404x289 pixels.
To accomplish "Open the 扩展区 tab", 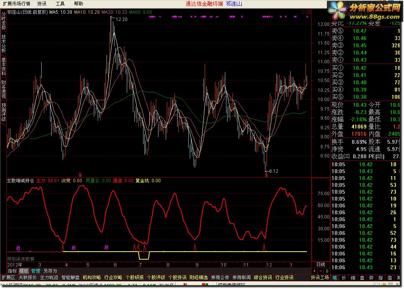I will (x=8, y=278).
